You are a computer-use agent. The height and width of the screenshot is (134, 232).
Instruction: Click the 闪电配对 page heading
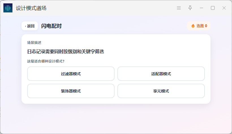[x=51, y=26]
